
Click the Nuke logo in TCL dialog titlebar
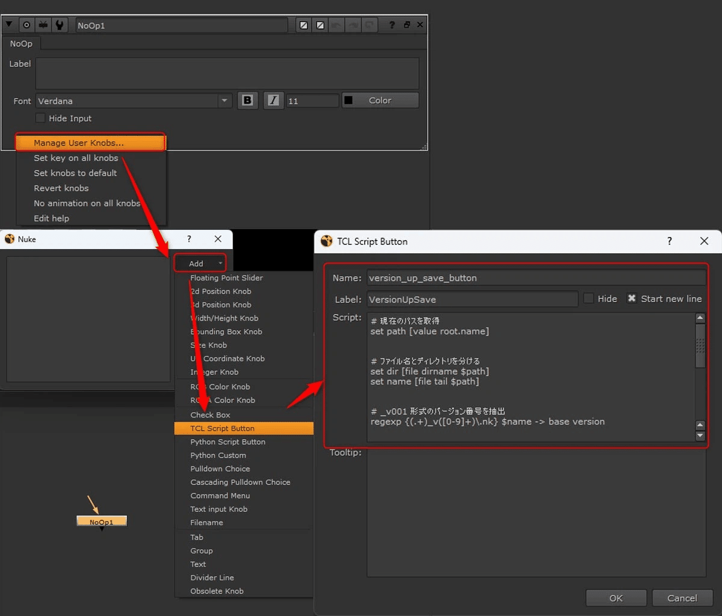327,241
